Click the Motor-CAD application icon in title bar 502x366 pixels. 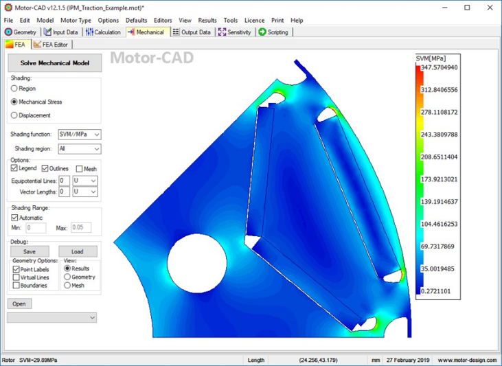pyautogui.click(x=7, y=8)
